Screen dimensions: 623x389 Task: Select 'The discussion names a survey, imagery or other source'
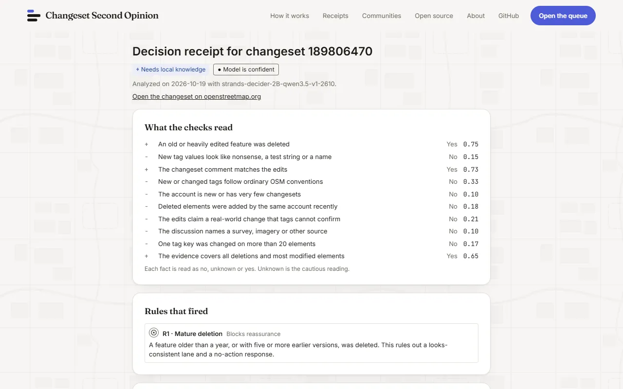coord(311,231)
